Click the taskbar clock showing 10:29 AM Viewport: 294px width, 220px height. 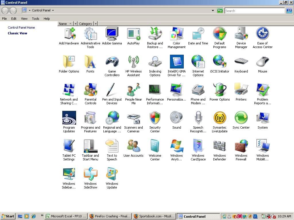[284, 216]
